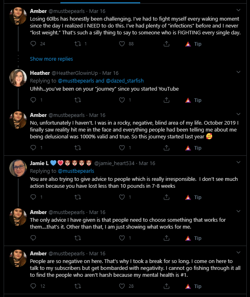The image size is (250, 297).
Task: Open Heather's profile picture
Action: click(x=18, y=78)
